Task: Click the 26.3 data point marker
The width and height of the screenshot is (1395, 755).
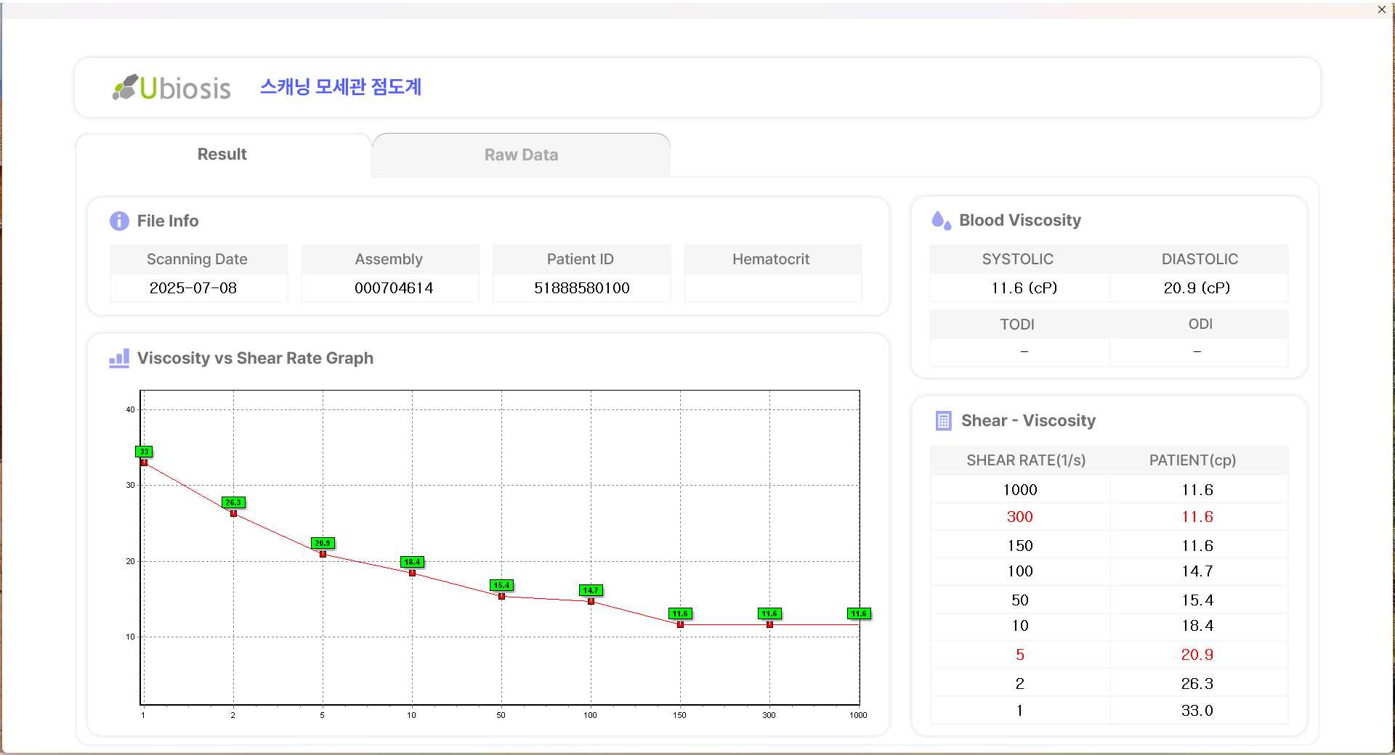Action: click(233, 513)
